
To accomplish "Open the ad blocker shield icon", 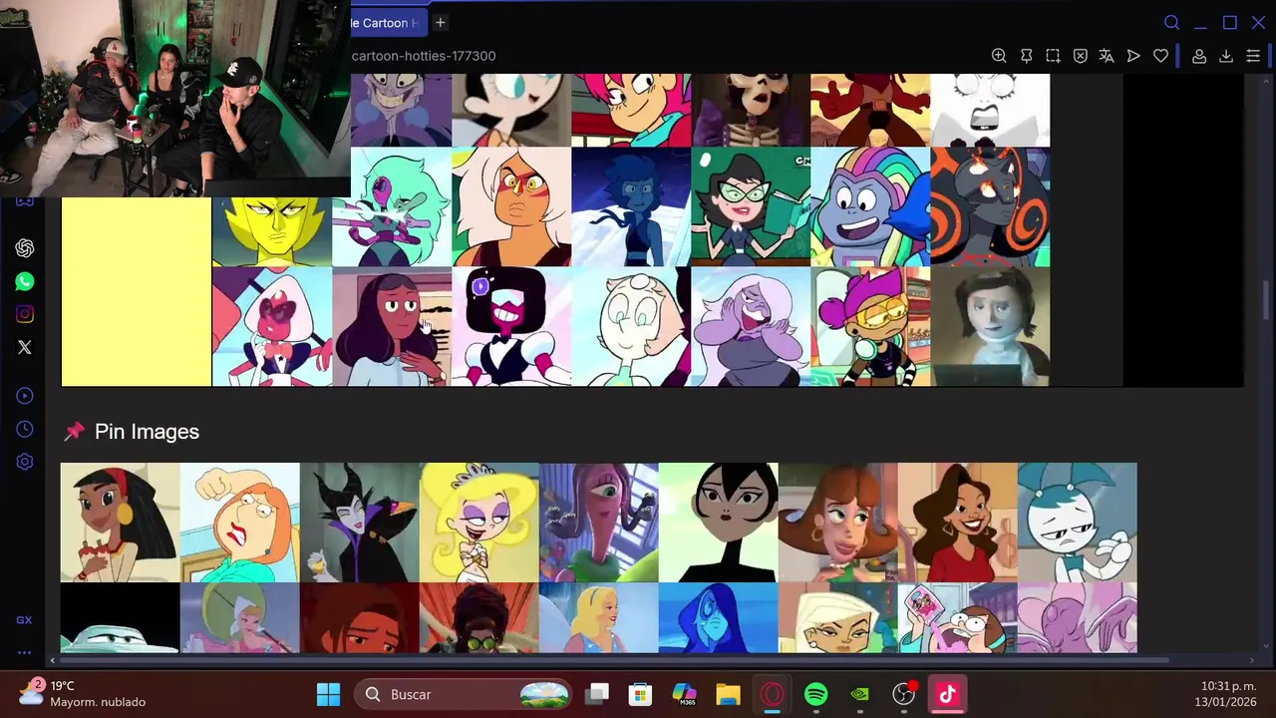I will point(1080,56).
